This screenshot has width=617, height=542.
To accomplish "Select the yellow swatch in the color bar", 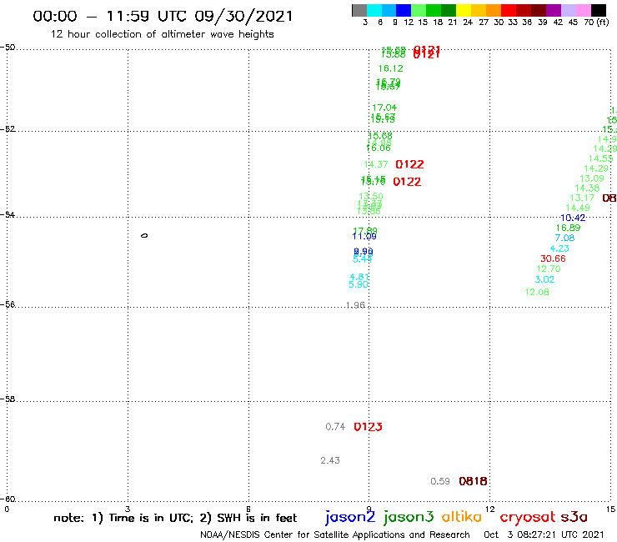I will coord(464,10).
